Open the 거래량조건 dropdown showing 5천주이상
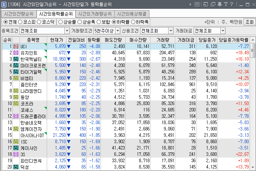This screenshot has height=171, width=256. 118,31
